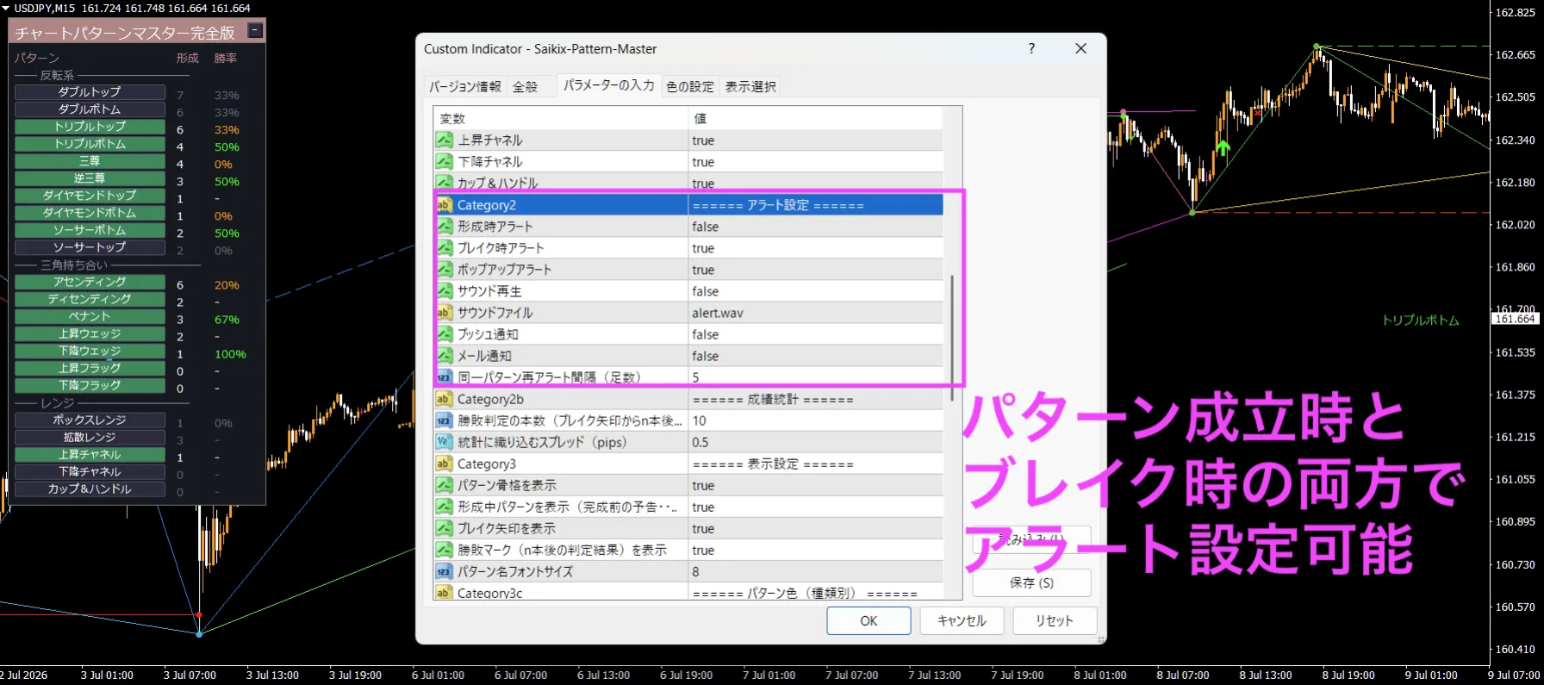
Task: Click the 123 icon beside パターン名フォントサイズ
Action: [x=444, y=571]
